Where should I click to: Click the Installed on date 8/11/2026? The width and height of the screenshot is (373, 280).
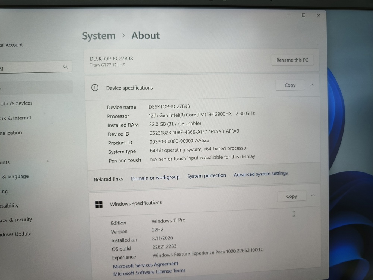(x=163, y=238)
